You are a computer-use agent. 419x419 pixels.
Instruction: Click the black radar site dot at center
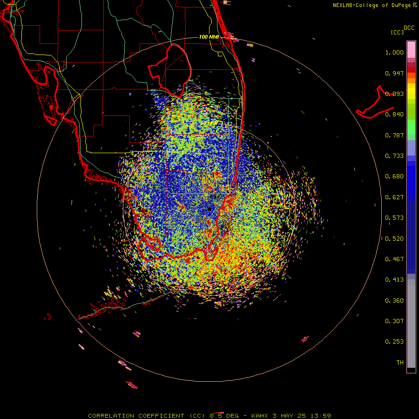[209, 209]
